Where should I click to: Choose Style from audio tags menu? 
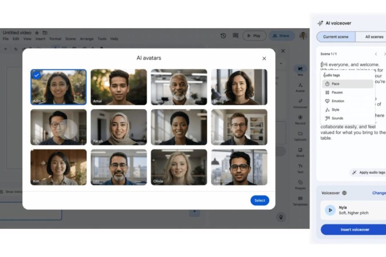[x=347, y=110]
